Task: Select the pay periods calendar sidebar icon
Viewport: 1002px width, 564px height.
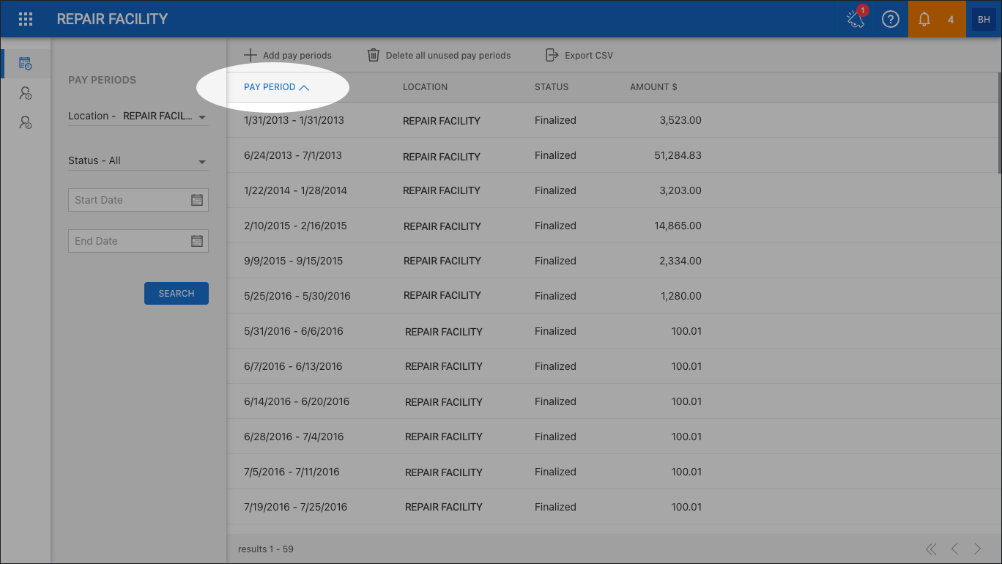Action: [26, 64]
